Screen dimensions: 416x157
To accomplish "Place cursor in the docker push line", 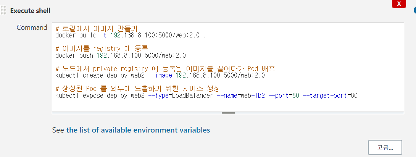I will (121, 55).
